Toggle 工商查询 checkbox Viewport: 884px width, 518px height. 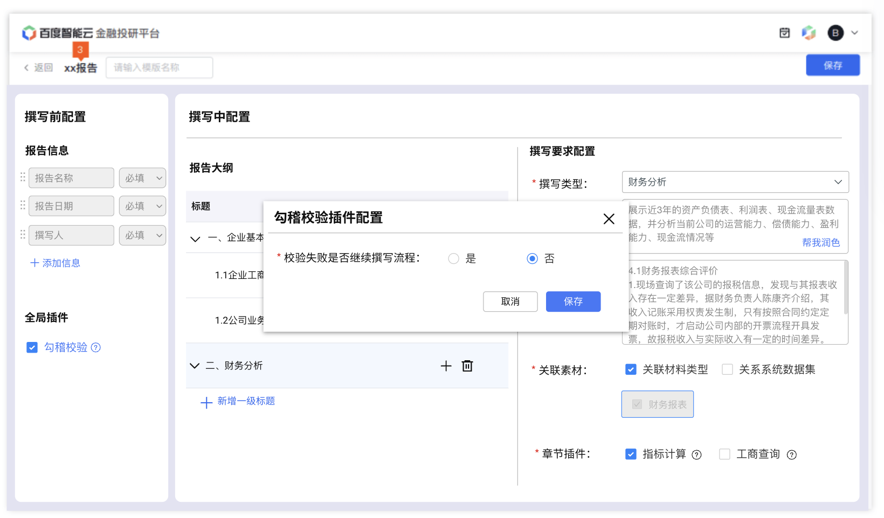click(x=725, y=454)
